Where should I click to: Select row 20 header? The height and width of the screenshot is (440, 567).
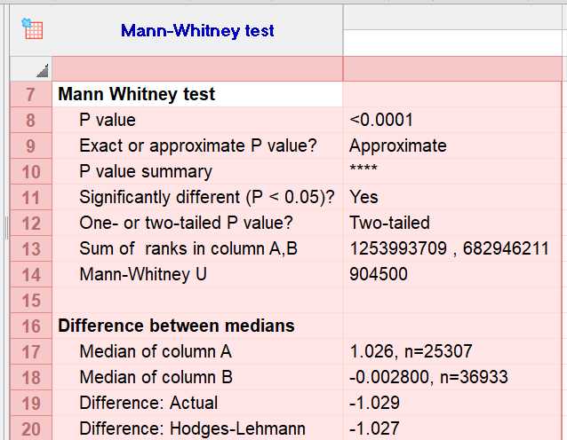[30, 428]
